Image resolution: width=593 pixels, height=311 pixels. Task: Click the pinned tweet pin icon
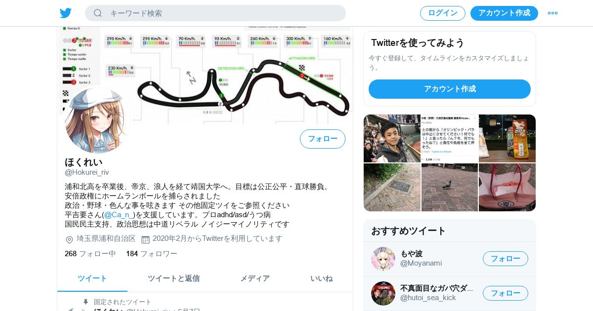tap(85, 302)
